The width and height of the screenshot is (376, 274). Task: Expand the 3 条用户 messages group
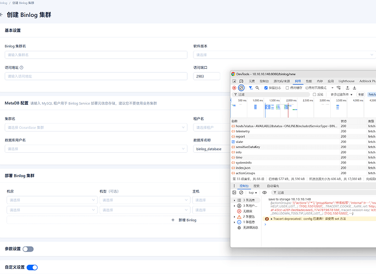tap(234, 206)
